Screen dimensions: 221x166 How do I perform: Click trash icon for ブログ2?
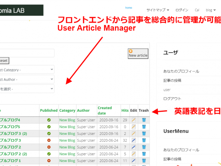click(x=144, y=147)
